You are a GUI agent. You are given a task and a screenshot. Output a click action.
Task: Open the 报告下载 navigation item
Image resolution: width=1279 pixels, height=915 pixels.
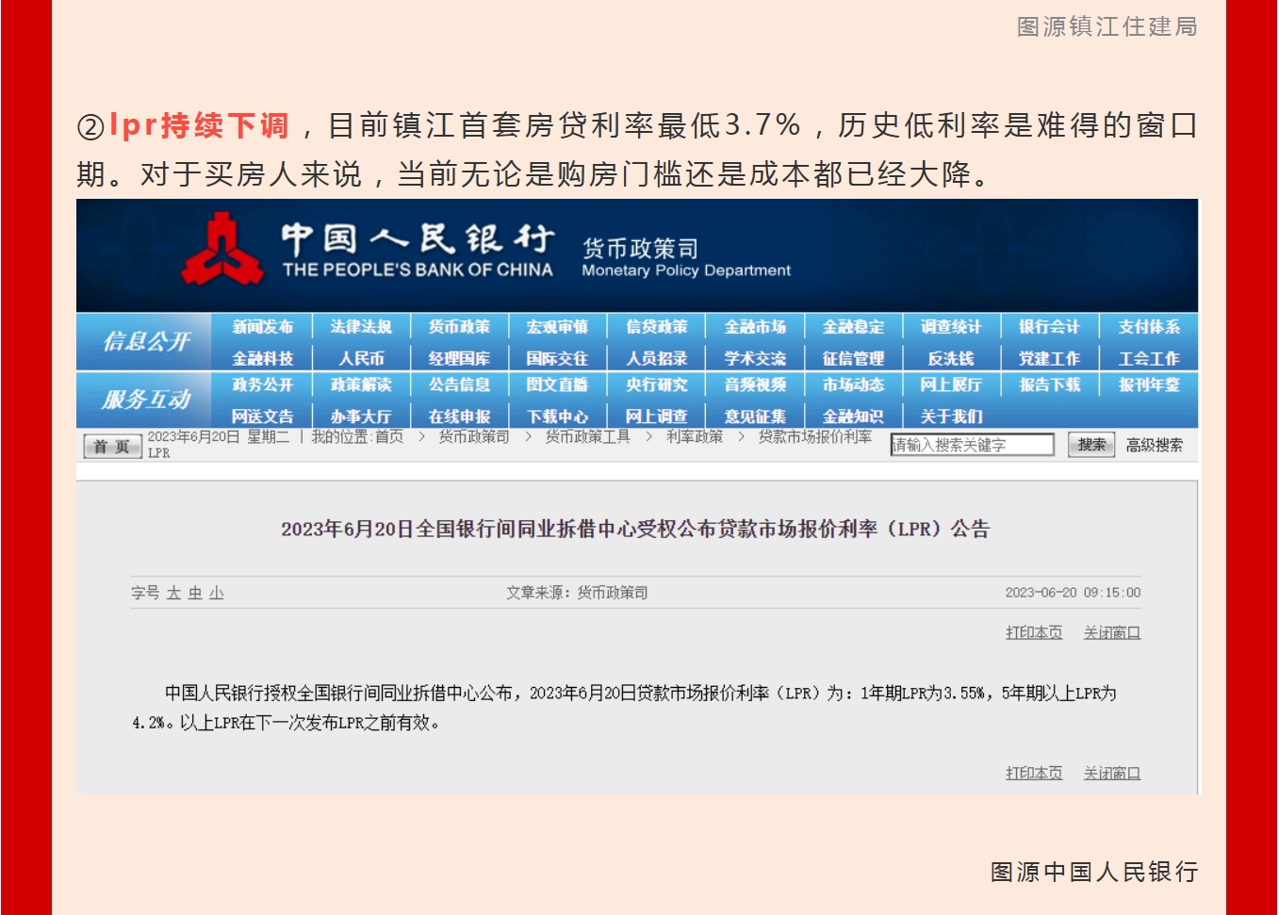pos(1049,384)
